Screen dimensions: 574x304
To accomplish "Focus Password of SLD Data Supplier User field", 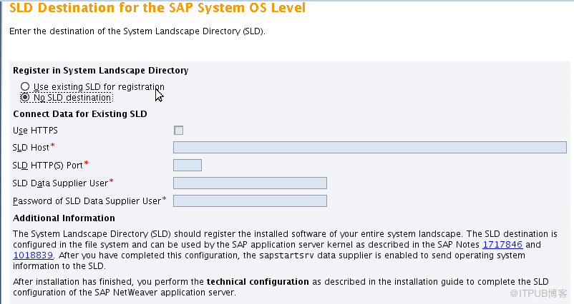I will (250, 201).
